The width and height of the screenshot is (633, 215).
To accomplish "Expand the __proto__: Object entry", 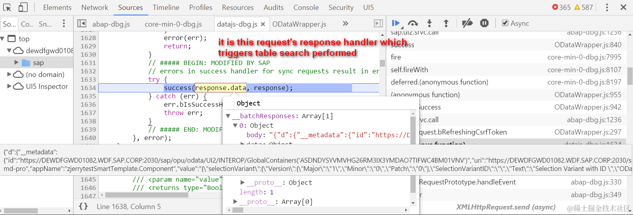I will click(242, 182).
